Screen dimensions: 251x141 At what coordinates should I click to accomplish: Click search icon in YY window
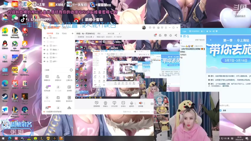tap(188, 36)
